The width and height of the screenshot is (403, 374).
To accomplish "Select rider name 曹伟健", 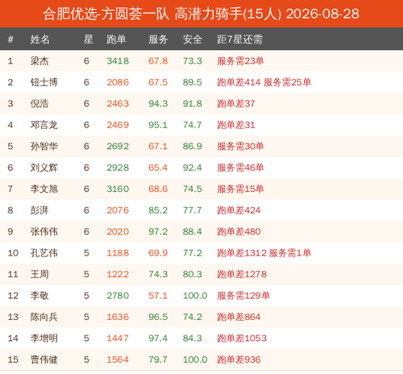I will click(44, 359).
